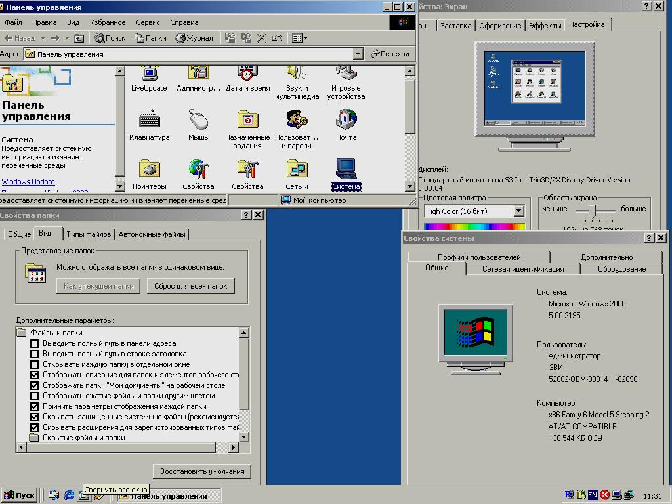Image resolution: width=672 pixels, height=504 pixels.
Task: Enable Выводить полный путь в панели адреса
Action: [x=34, y=343]
